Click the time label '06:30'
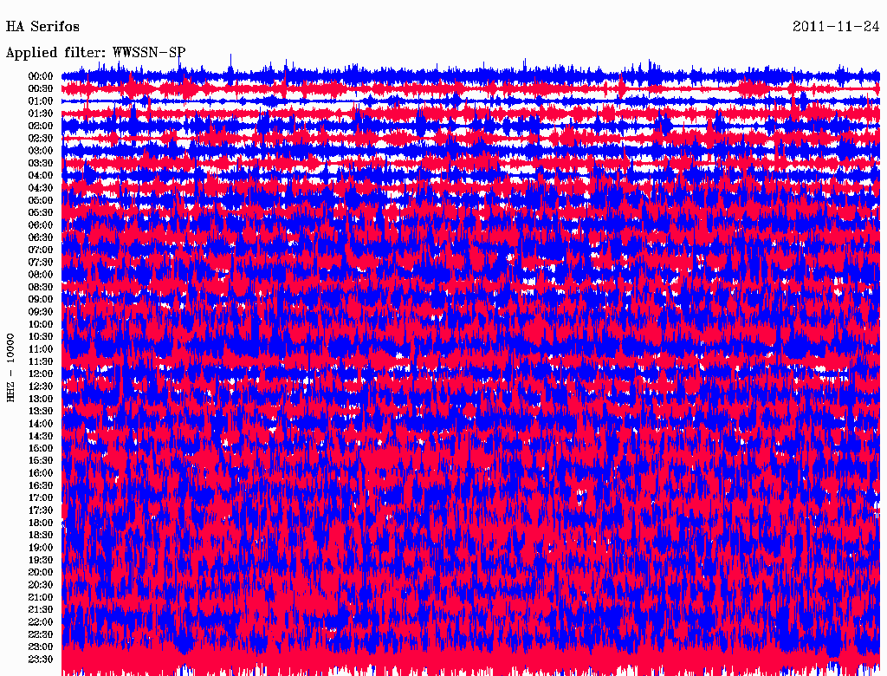 tap(41, 237)
